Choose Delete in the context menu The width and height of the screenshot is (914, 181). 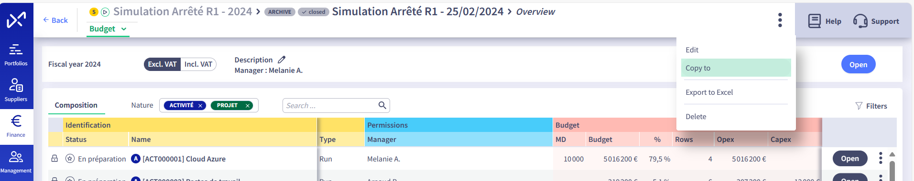[736, 117]
